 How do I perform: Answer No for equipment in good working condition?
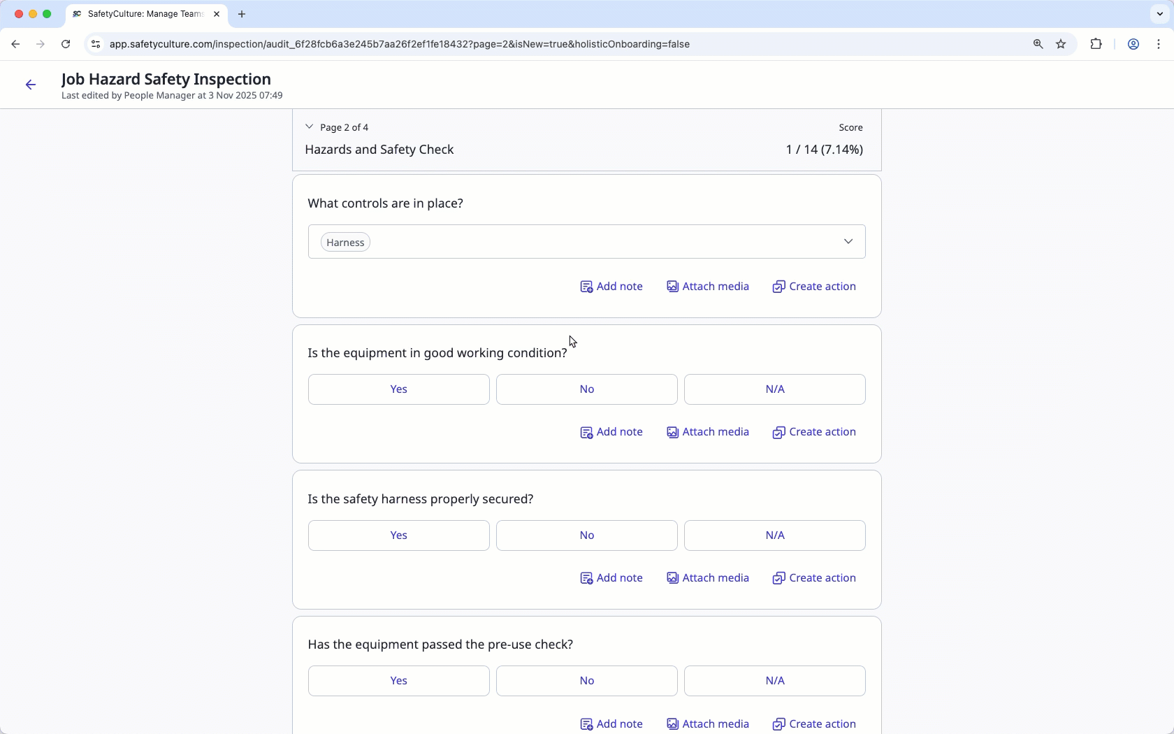click(587, 389)
